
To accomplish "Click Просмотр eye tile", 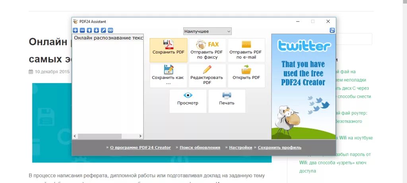I will (x=188, y=101).
